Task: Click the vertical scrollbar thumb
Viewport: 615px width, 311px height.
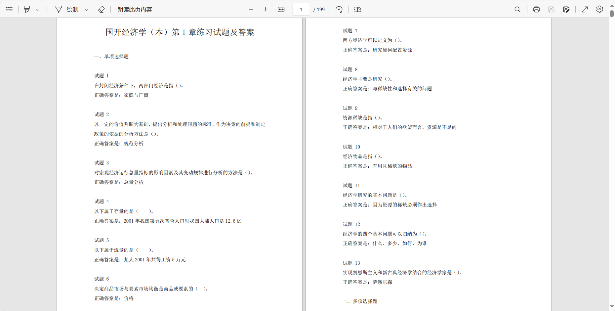Action: pos(612,14)
